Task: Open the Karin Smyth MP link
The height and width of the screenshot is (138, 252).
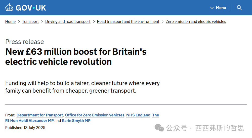Action: pos(76,121)
